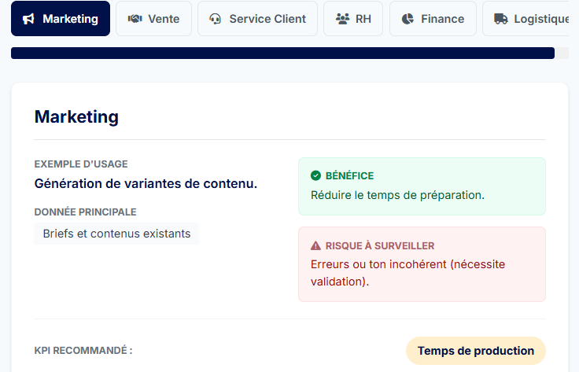Viewport: 579px width, 372px height.
Task: Open the Service Client tab
Action: 257,18
